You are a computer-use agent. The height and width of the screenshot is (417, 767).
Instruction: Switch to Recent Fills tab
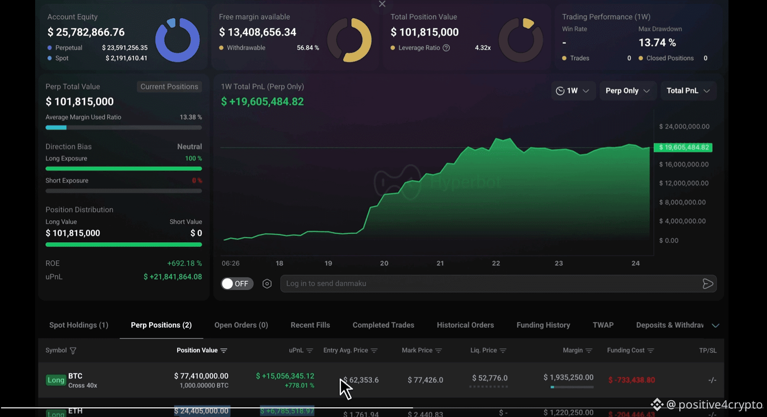(310, 325)
